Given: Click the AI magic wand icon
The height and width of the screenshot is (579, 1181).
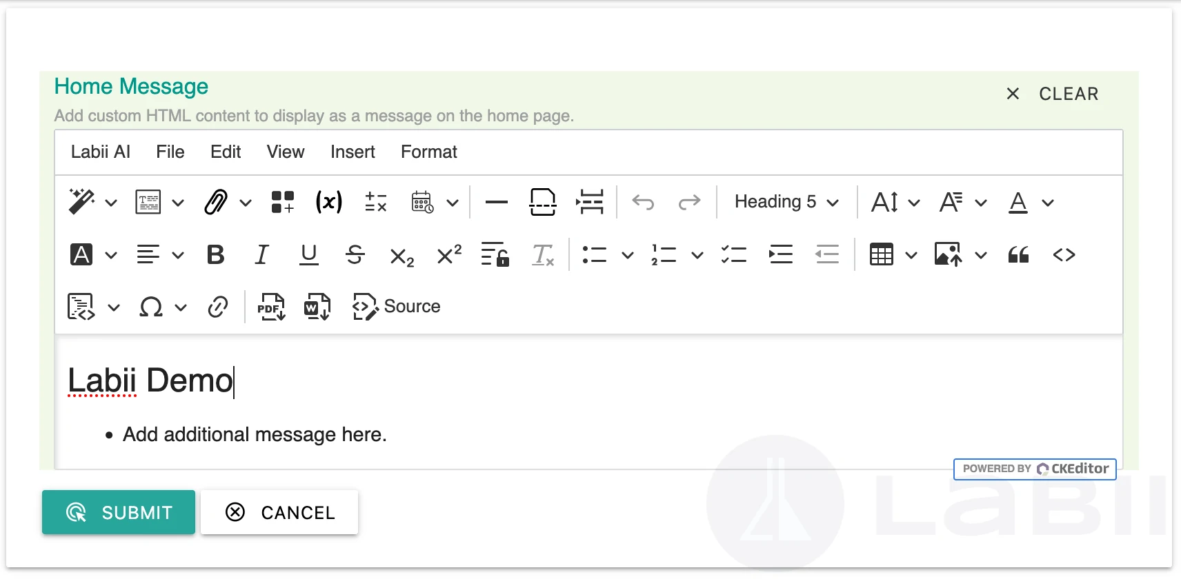Looking at the screenshot, I should [x=81, y=202].
